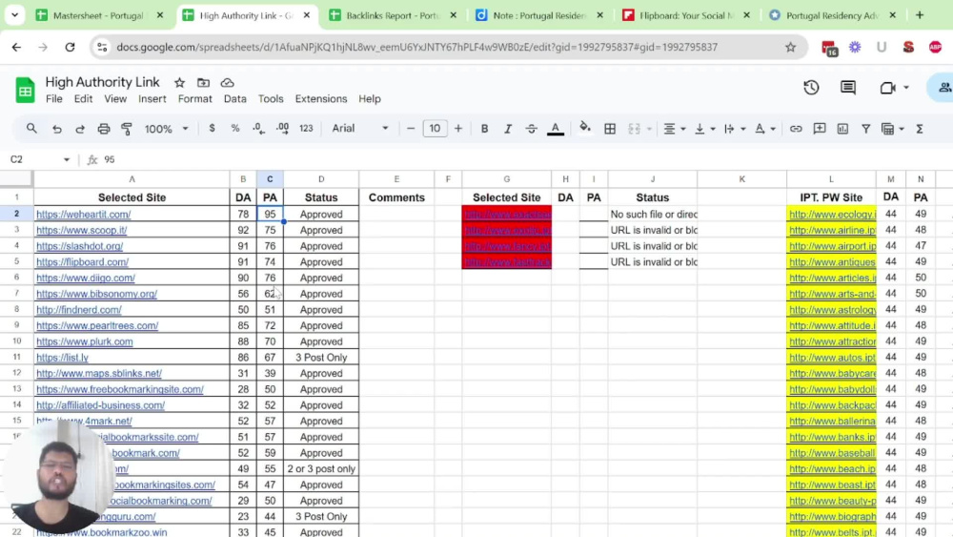Click the merge cells icon
Viewport: 953px width, 537px height.
(634, 129)
